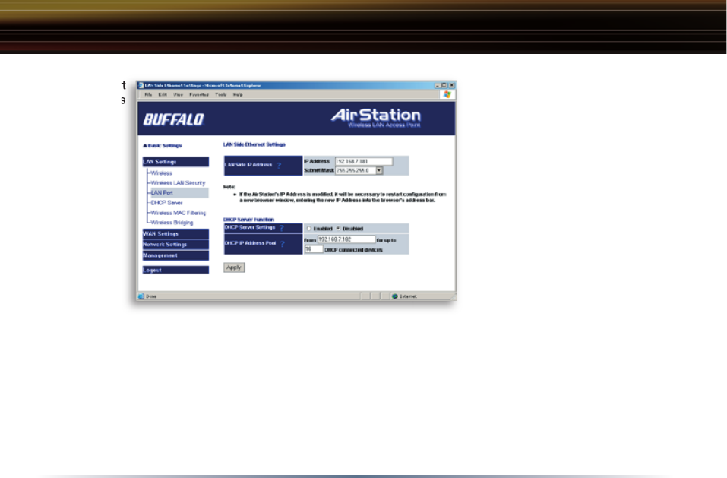Open the File menu
Screen dimensions: 727x478
click(148, 94)
